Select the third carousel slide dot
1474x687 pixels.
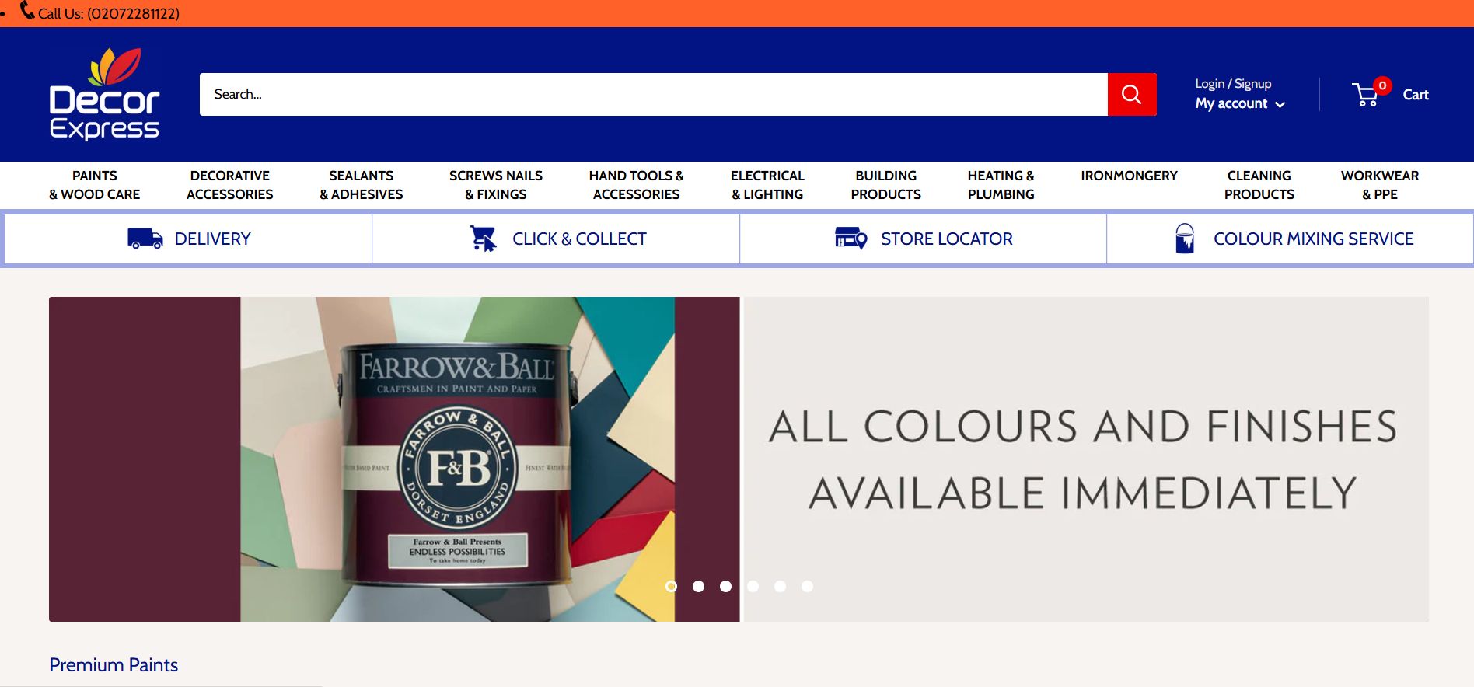(x=725, y=586)
